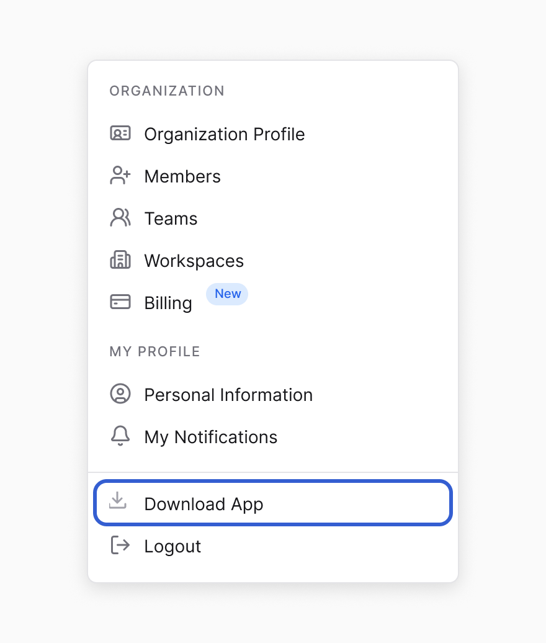Viewport: 546px width, 643px height.
Task: Open the Teams menu entry
Action: (x=273, y=218)
